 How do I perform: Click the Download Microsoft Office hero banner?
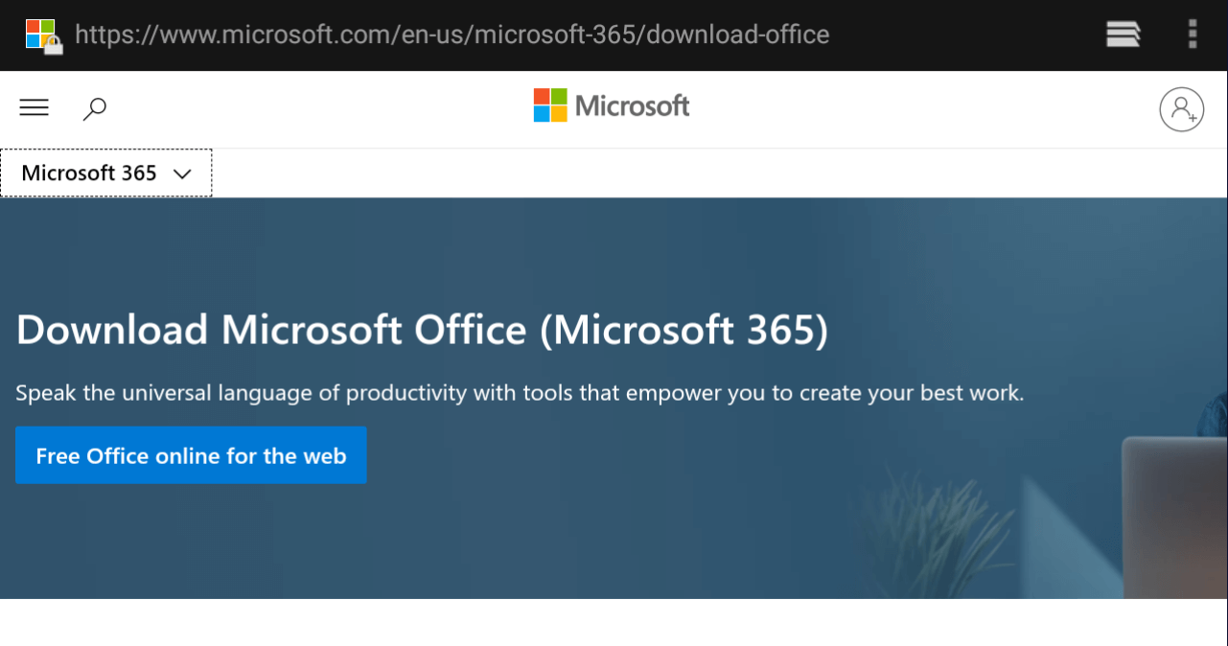pyautogui.click(x=422, y=329)
